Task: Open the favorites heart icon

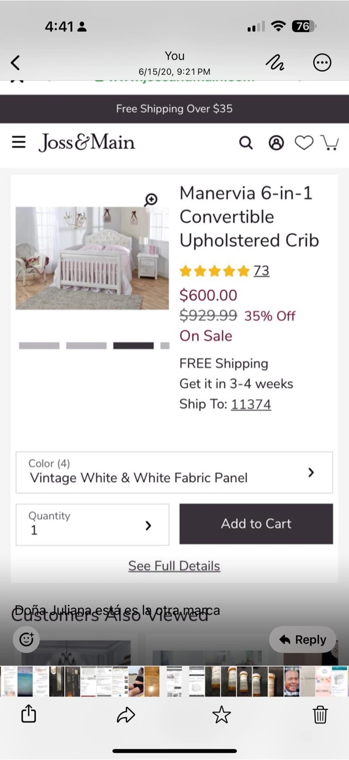Action: 304,142
